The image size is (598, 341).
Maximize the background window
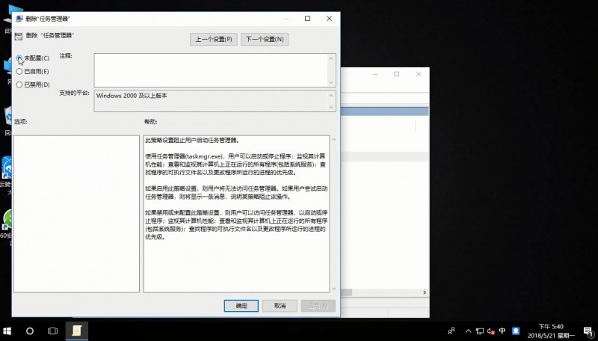[397, 74]
